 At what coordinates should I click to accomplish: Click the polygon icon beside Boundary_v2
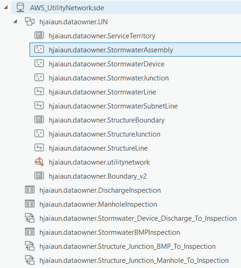[x=39, y=176]
